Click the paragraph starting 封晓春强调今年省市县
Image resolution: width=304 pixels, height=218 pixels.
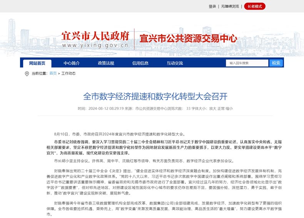pyautogui.click(x=164, y=209)
